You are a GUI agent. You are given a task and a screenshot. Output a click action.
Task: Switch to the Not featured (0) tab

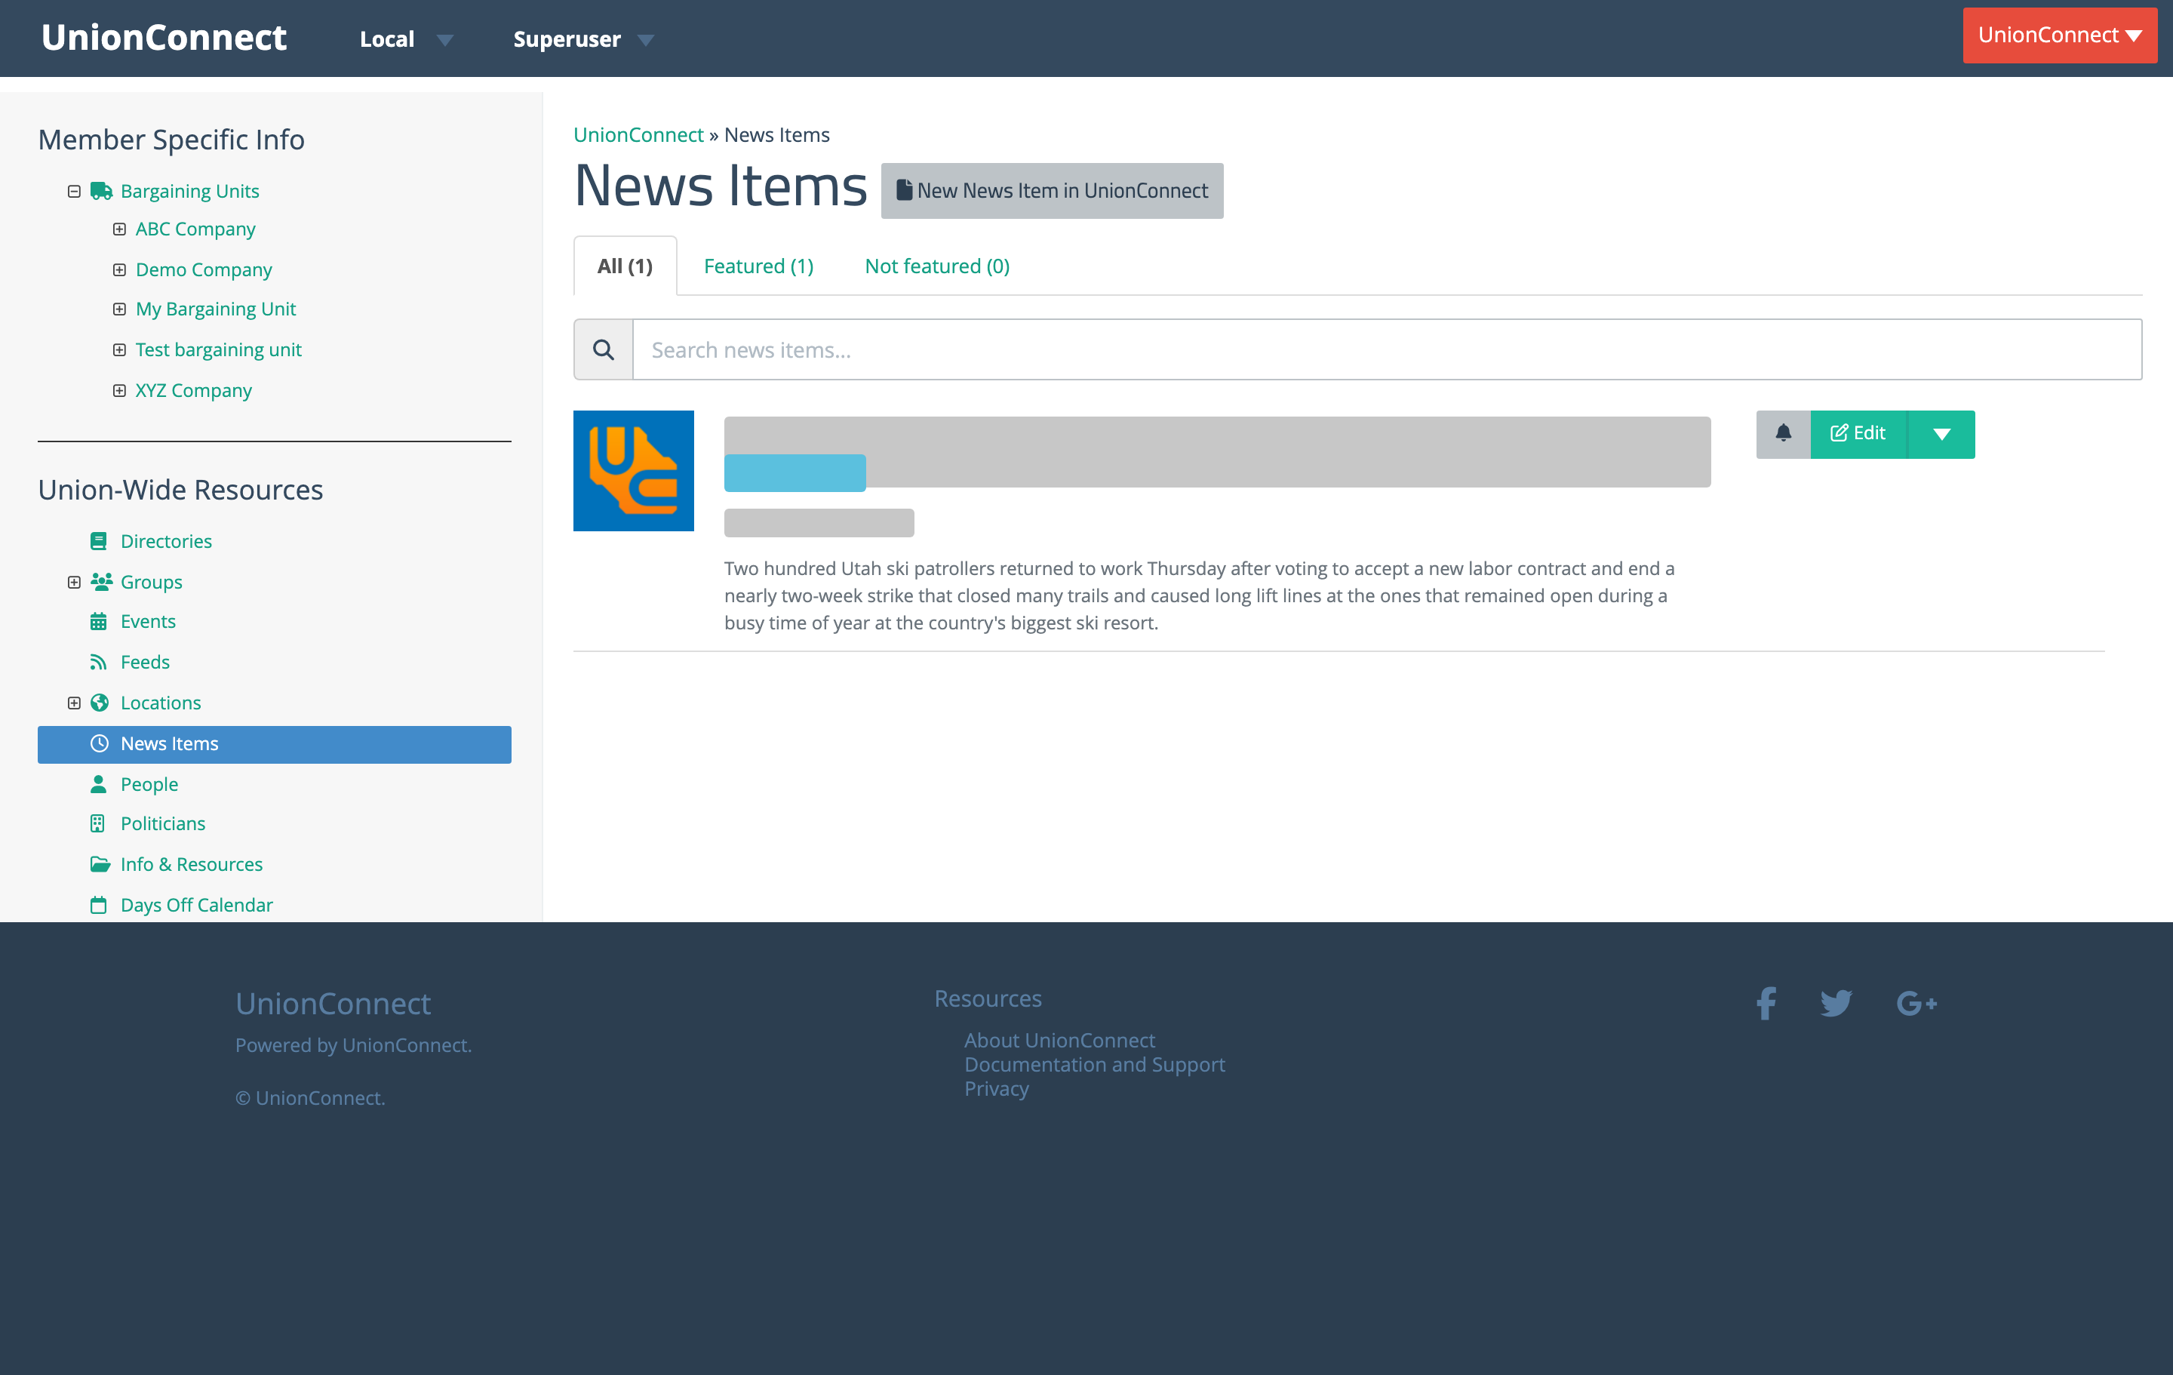pyautogui.click(x=936, y=266)
